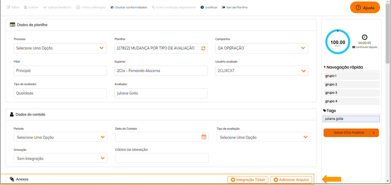The width and height of the screenshot is (391, 185).
Task: Jump to grupo 1 in Navegação rápida
Action: click(x=351, y=76)
